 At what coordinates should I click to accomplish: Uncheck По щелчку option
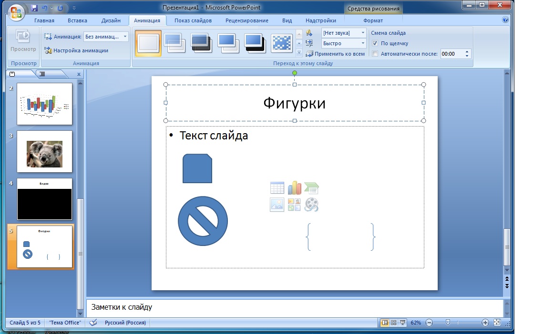coord(376,43)
